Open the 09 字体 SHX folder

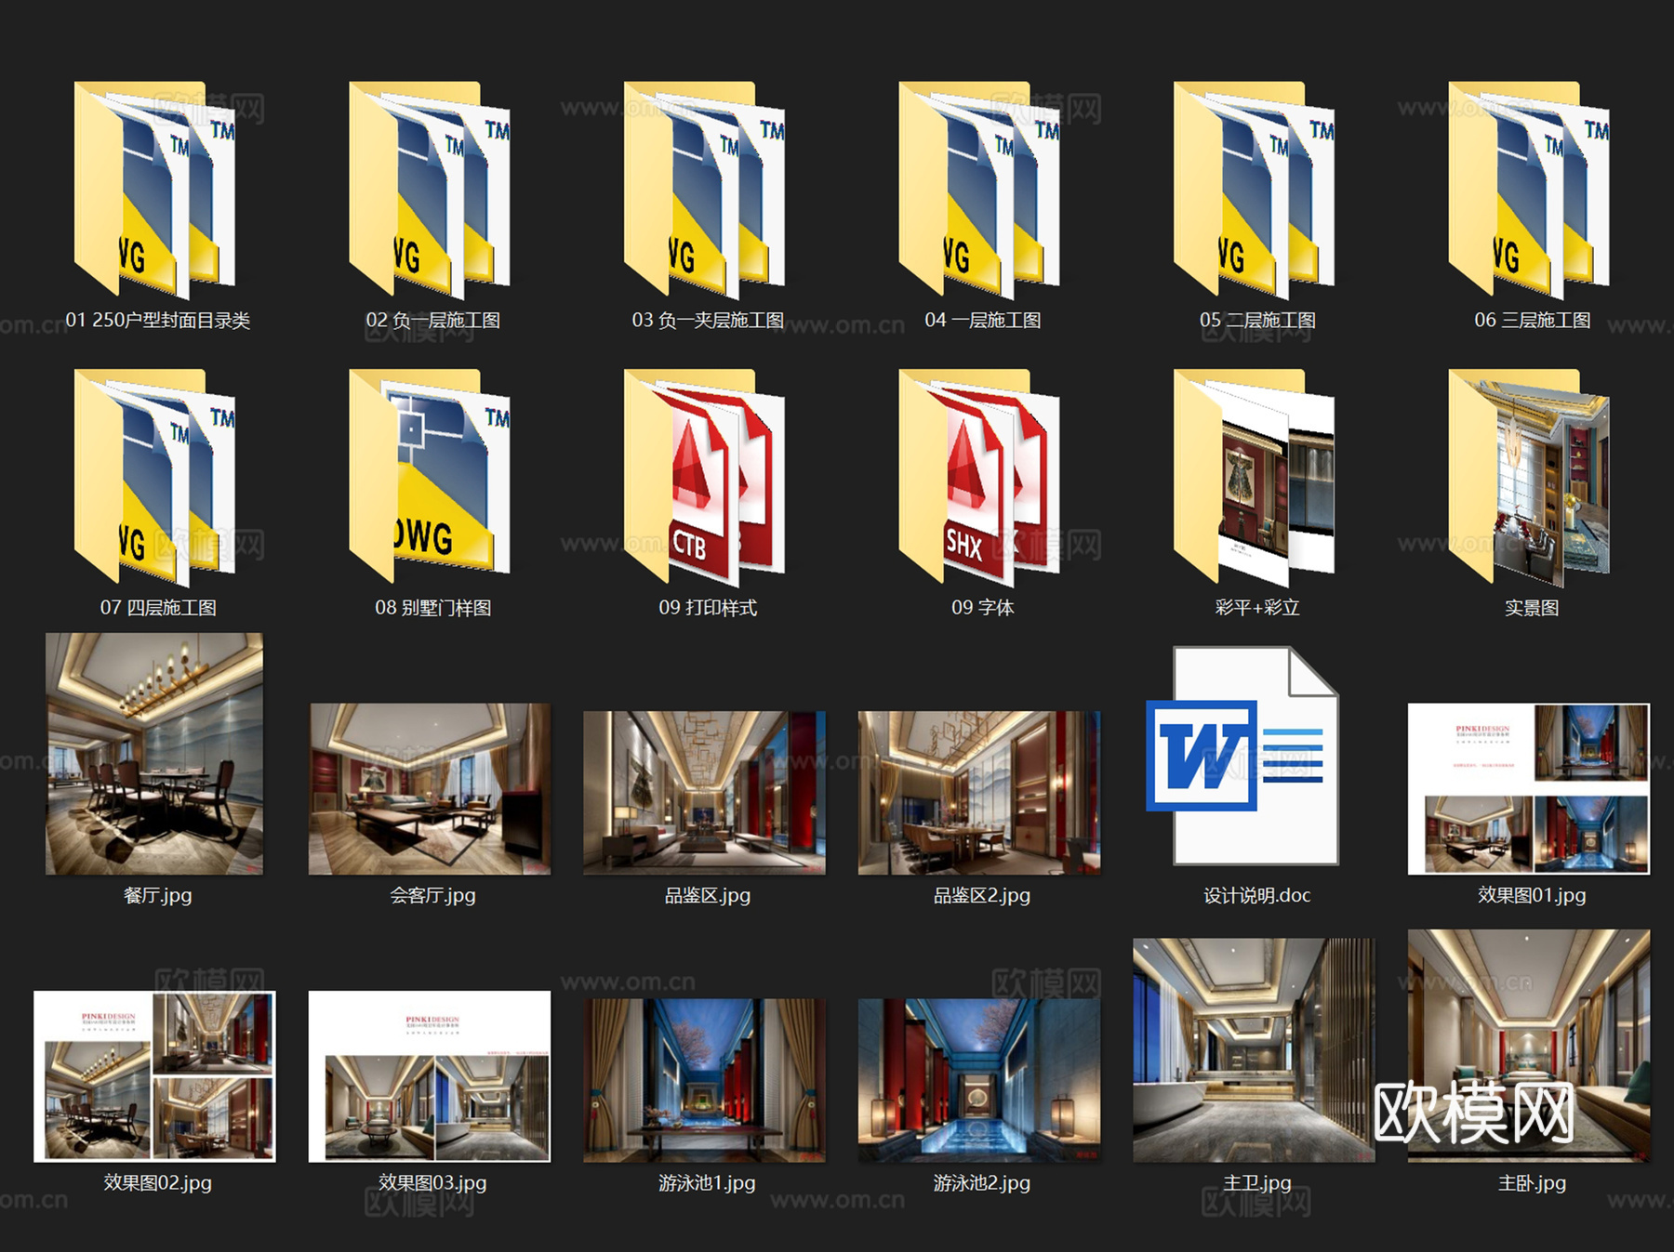tap(979, 478)
